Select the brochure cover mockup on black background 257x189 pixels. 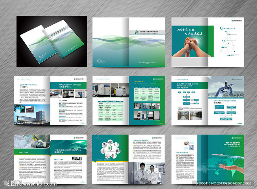pyautogui.click(x=52, y=42)
